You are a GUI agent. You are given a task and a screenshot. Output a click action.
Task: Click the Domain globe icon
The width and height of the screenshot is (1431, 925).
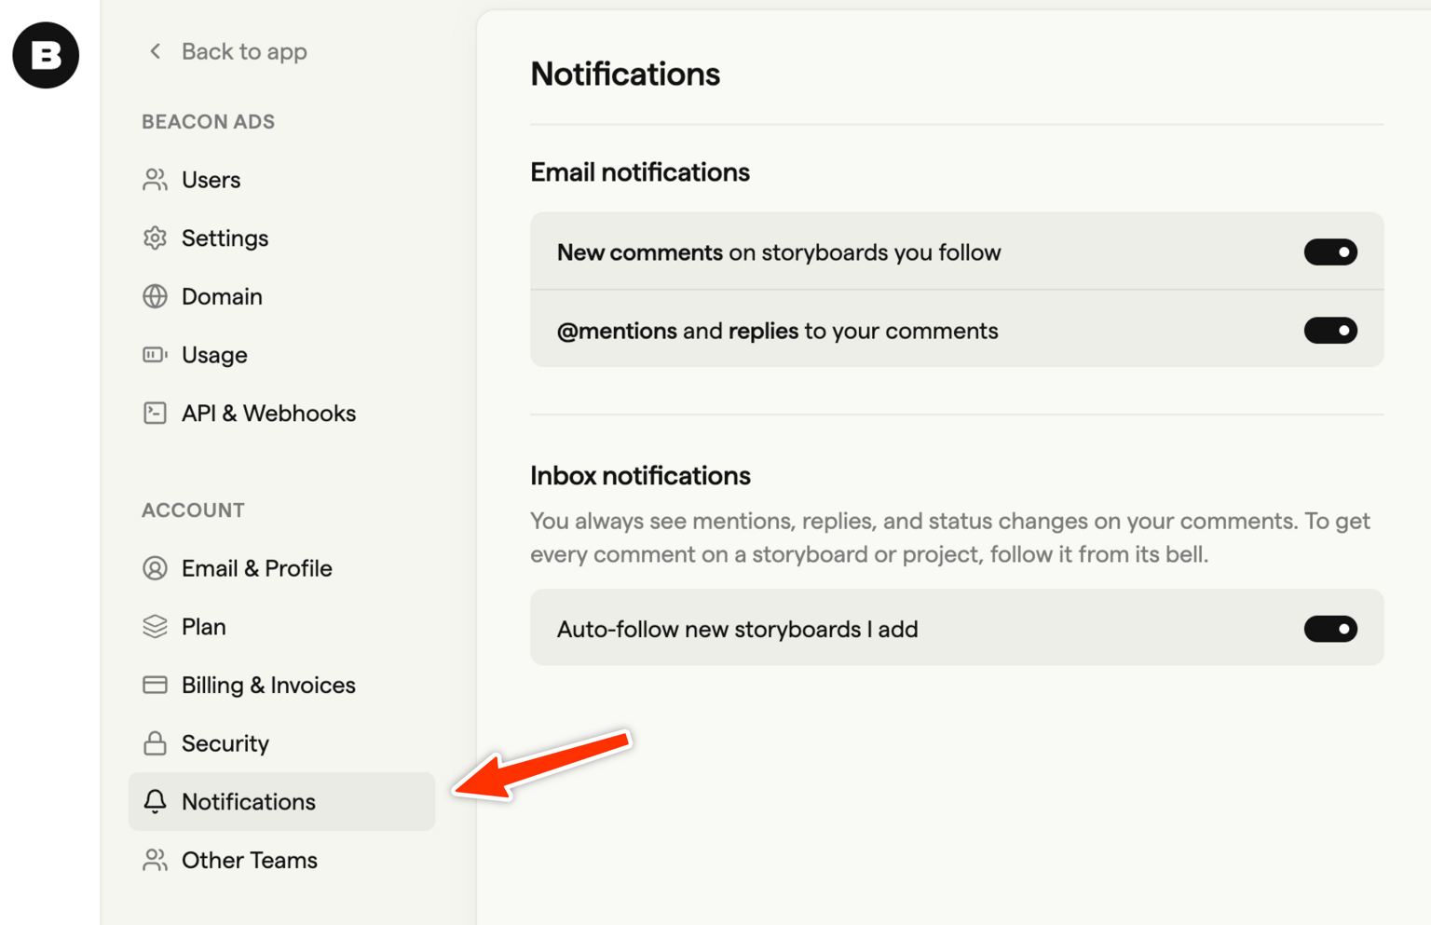pyautogui.click(x=155, y=296)
